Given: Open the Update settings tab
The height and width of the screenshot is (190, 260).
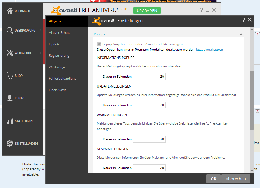Looking at the screenshot, I should tap(54, 44).
